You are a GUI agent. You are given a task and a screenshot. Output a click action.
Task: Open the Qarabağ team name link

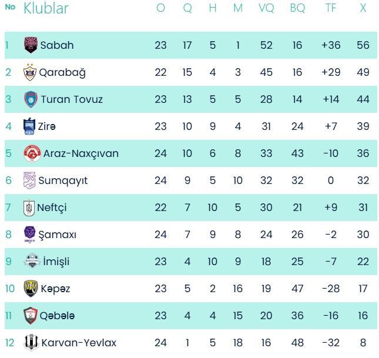point(62,72)
